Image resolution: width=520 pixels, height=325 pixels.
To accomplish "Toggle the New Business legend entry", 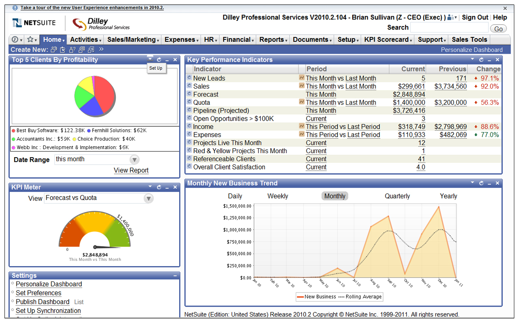I will pos(316,297).
